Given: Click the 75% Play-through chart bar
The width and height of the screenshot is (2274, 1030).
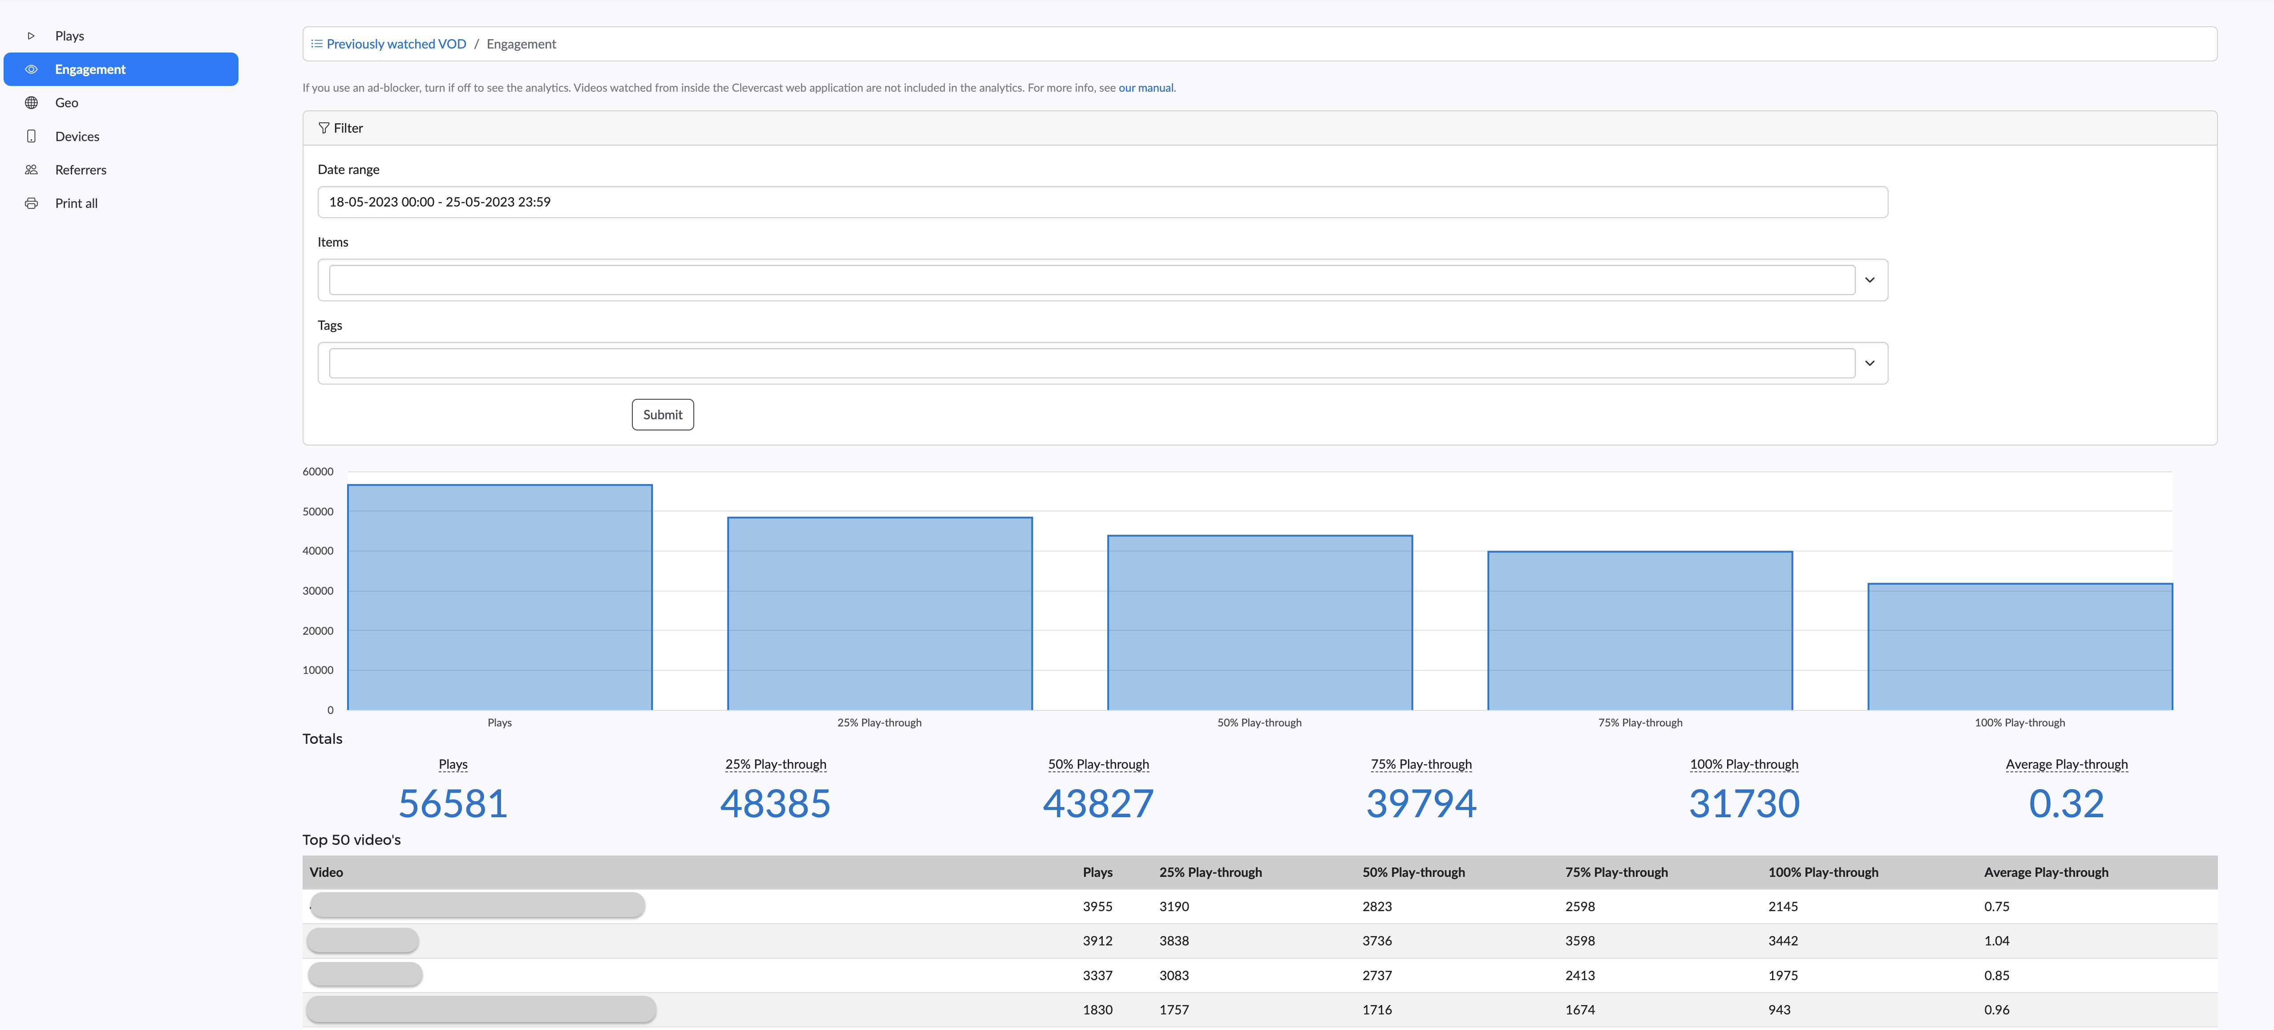Looking at the screenshot, I should [1640, 631].
